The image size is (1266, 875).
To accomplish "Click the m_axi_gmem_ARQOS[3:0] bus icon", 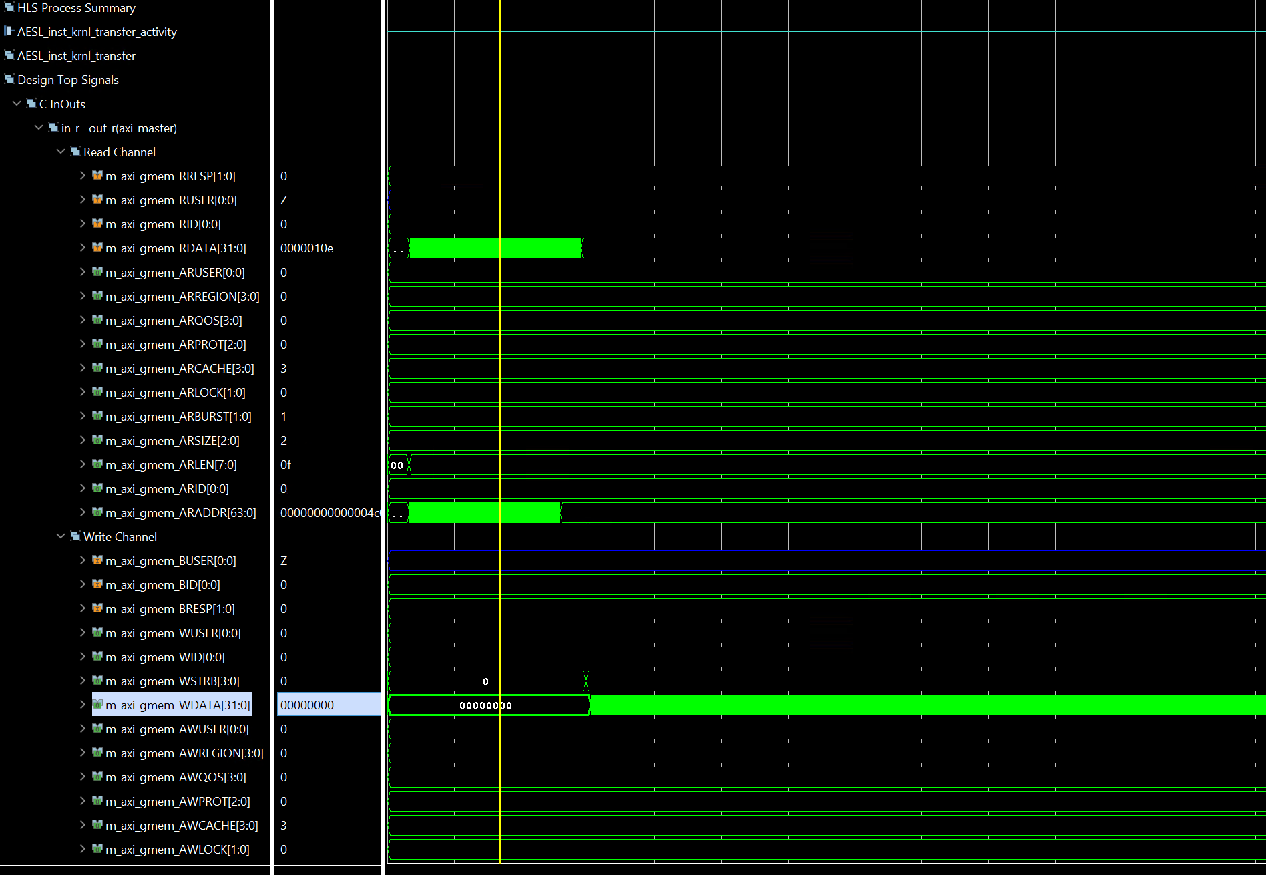I will pyautogui.click(x=97, y=320).
